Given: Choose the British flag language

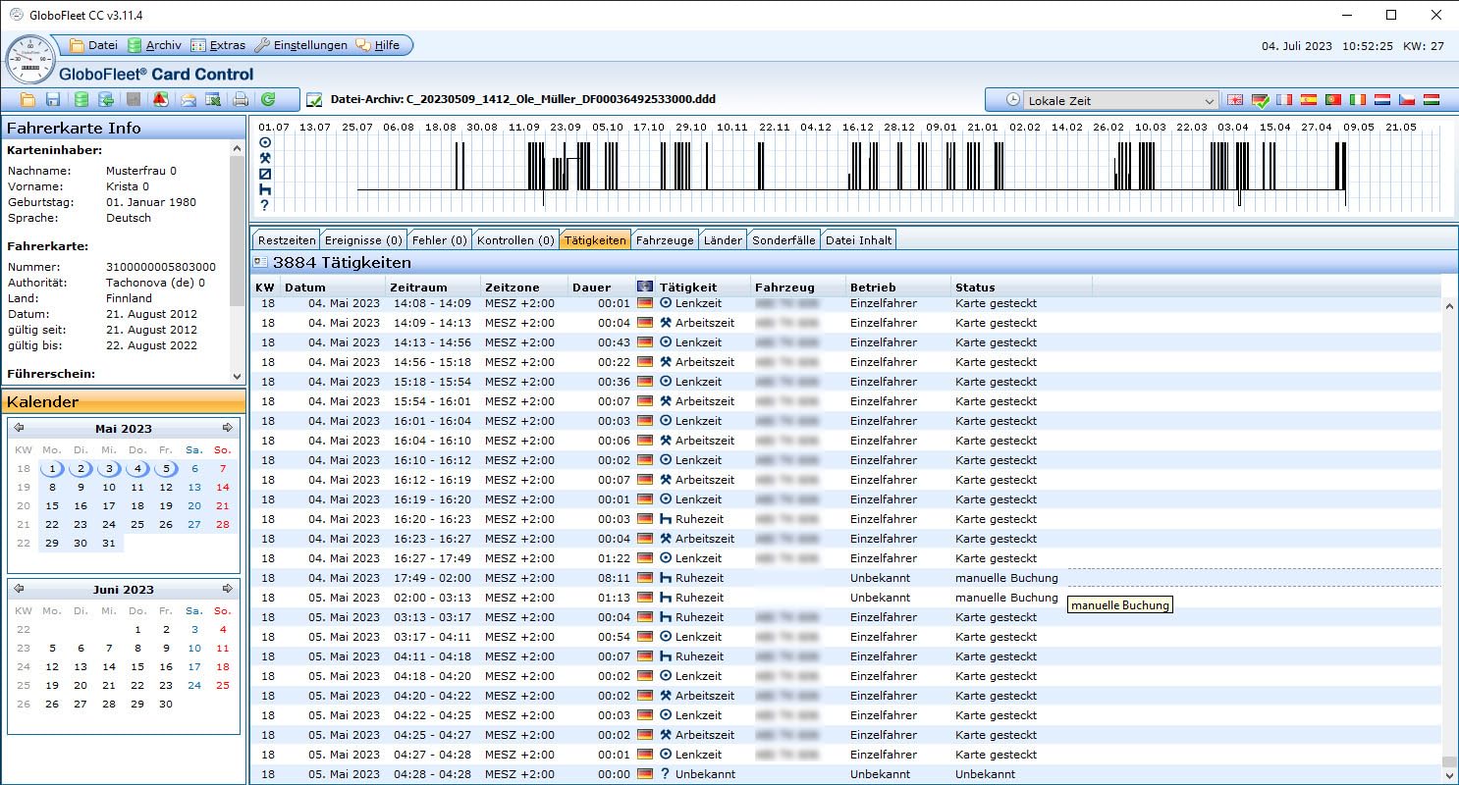Looking at the screenshot, I should [1235, 100].
